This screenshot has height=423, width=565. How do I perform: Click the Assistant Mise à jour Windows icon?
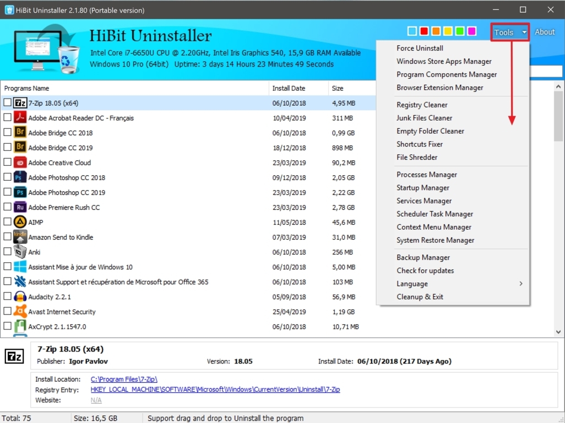point(20,266)
